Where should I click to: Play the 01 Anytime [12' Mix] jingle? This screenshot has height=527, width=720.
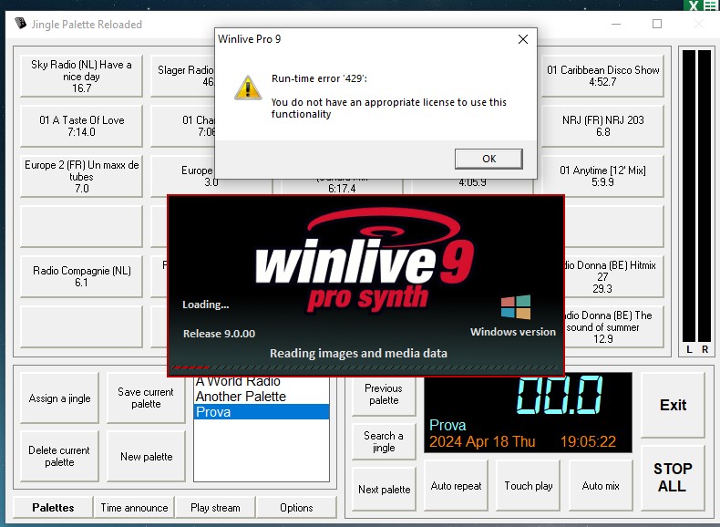tap(602, 176)
